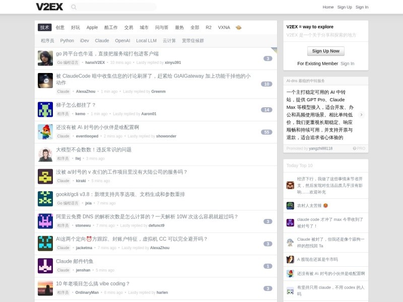The height and width of the screenshot is (302, 403).
Task: Open the 云计算 sub-node link
Action: (169, 41)
